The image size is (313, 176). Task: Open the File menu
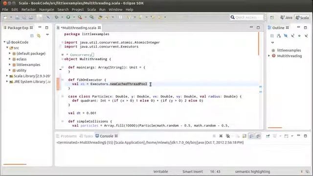pyautogui.click(x=5, y=10)
